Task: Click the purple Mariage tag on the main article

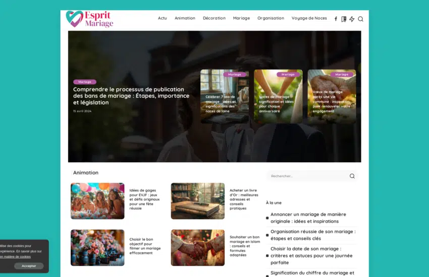Action: 84,82
